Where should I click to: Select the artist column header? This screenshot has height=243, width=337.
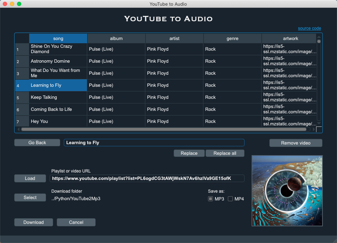pyautogui.click(x=174, y=39)
